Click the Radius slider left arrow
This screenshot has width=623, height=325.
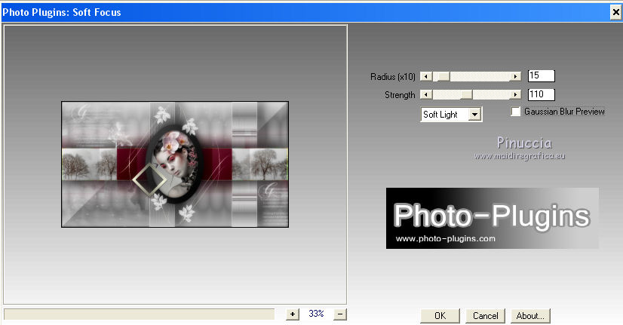(426, 76)
